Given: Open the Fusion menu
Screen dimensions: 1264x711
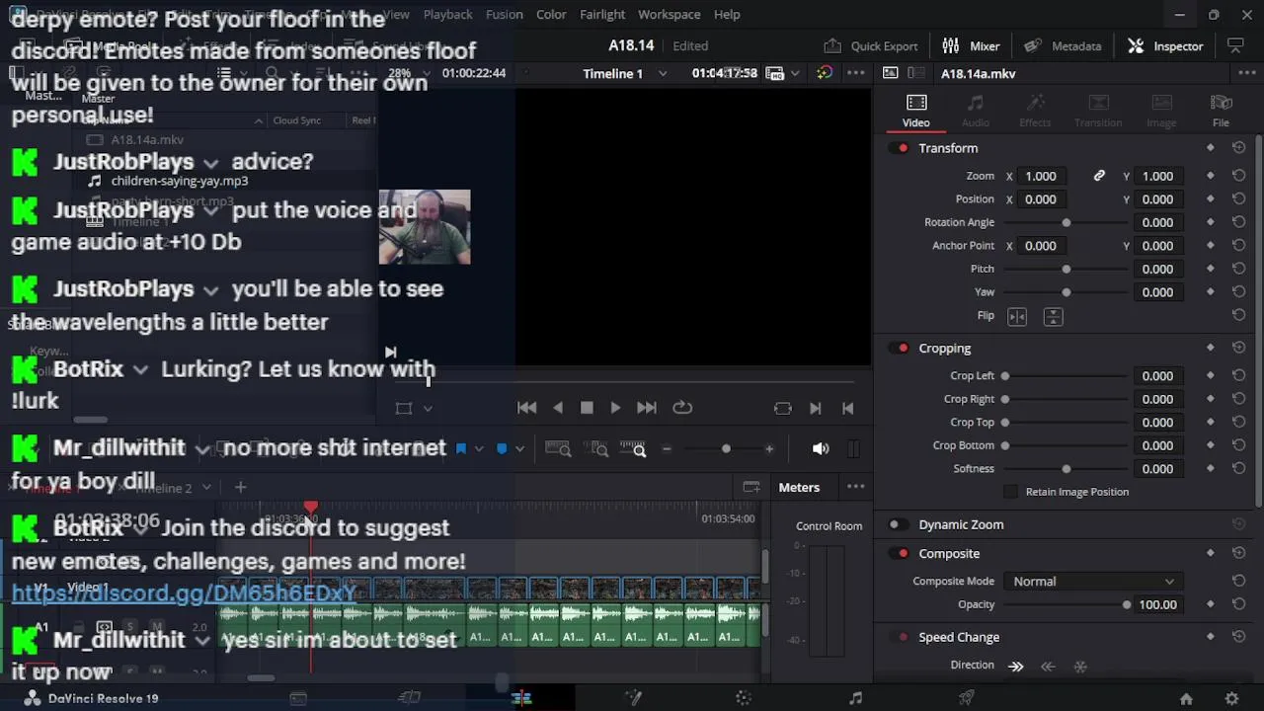Looking at the screenshot, I should point(504,14).
